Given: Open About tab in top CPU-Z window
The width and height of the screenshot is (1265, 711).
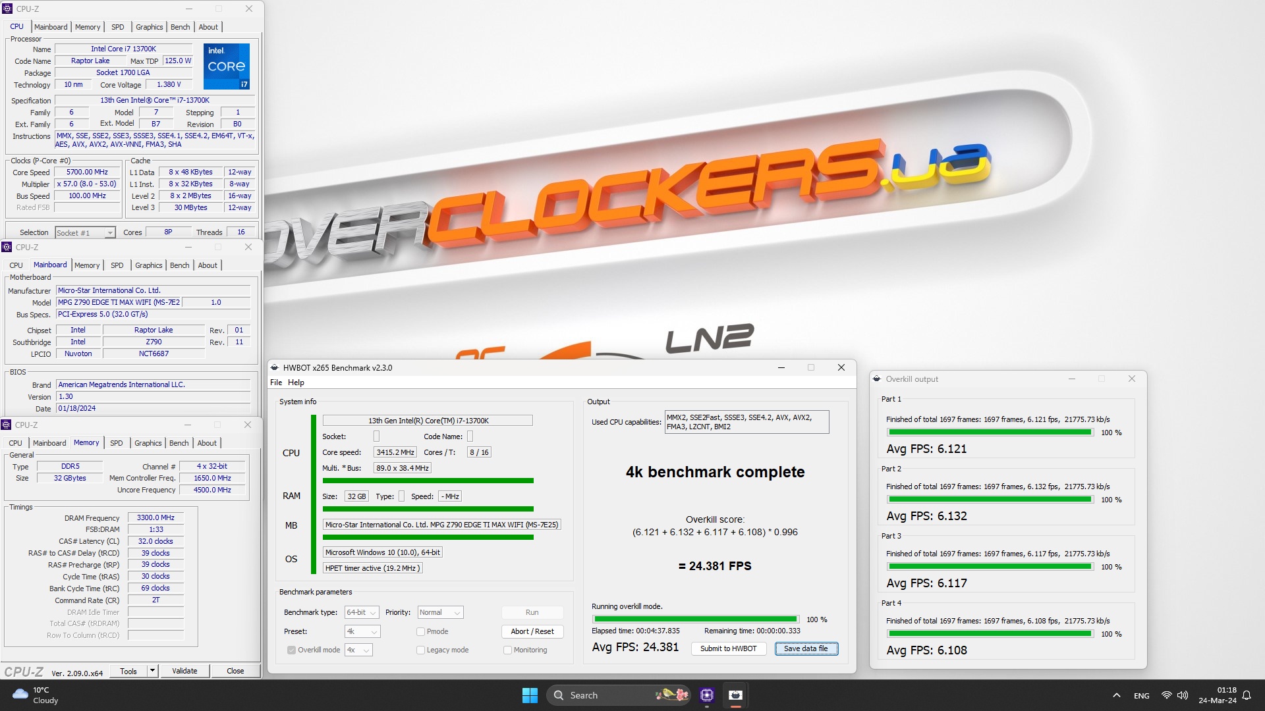Looking at the screenshot, I should 208,27.
